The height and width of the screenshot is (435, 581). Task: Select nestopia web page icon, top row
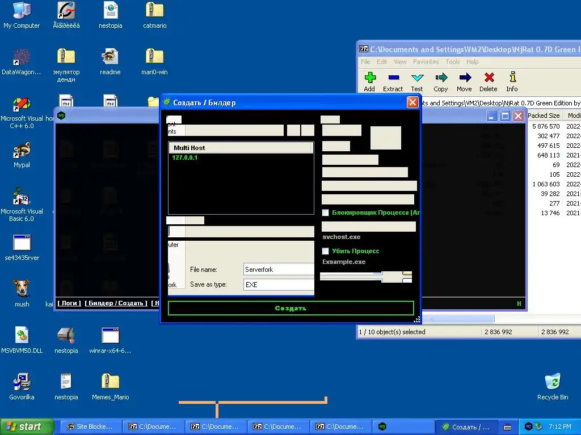click(111, 15)
